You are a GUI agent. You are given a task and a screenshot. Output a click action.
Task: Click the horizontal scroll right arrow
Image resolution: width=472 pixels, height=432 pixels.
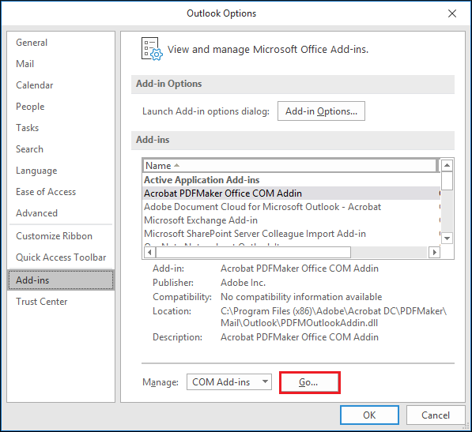pos(434,252)
